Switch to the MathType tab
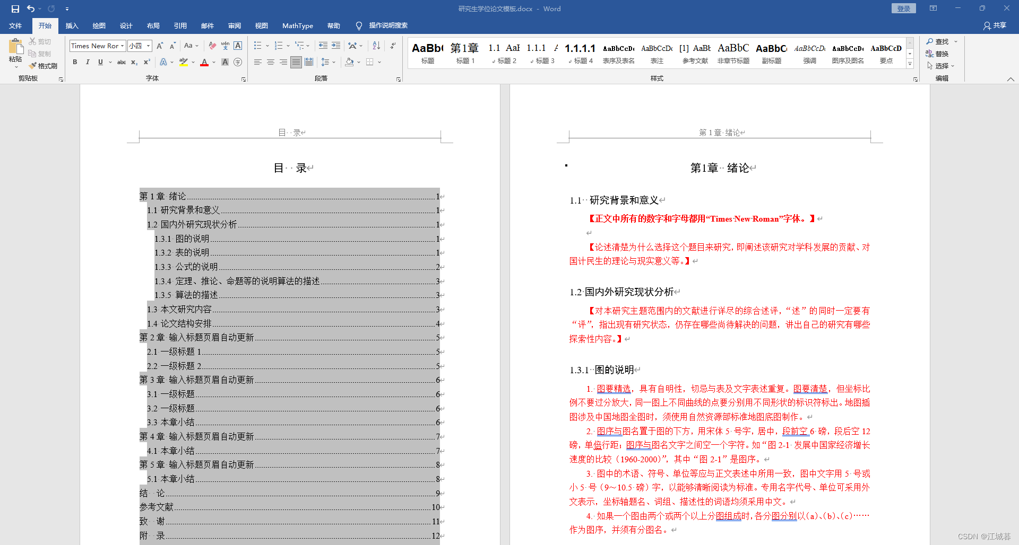Image resolution: width=1019 pixels, height=545 pixels. [298, 25]
